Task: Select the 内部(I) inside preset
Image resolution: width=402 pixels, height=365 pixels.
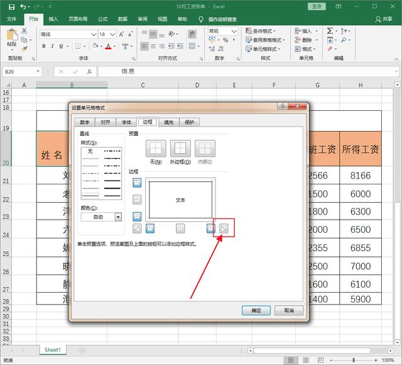Action: point(205,149)
